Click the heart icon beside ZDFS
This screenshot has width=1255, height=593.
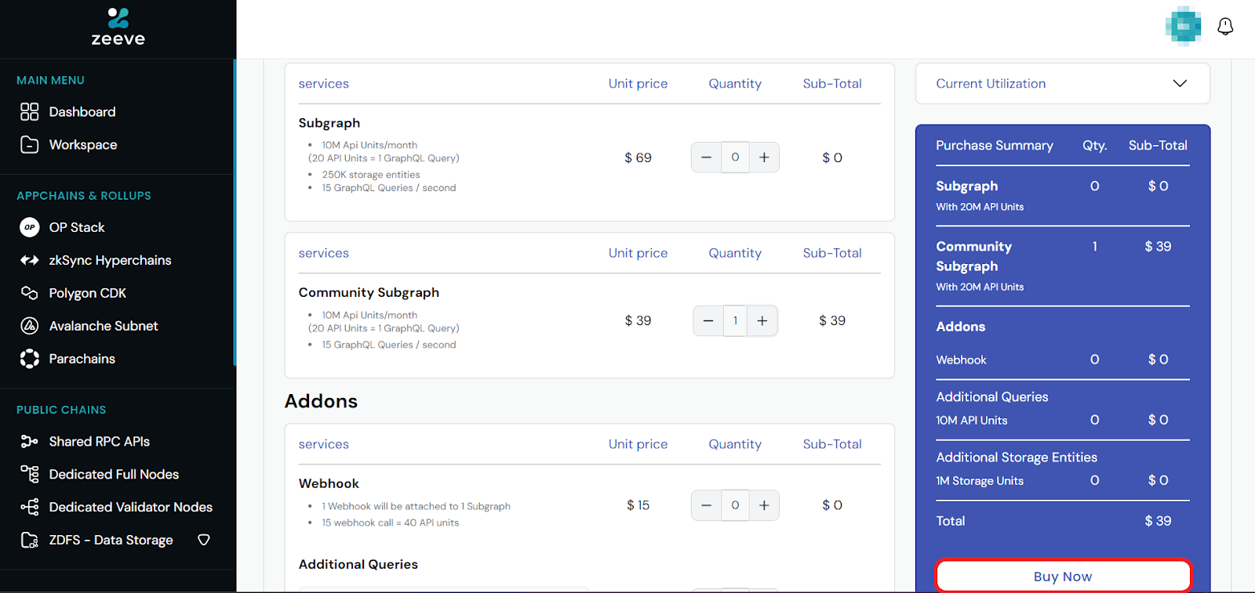[204, 540]
